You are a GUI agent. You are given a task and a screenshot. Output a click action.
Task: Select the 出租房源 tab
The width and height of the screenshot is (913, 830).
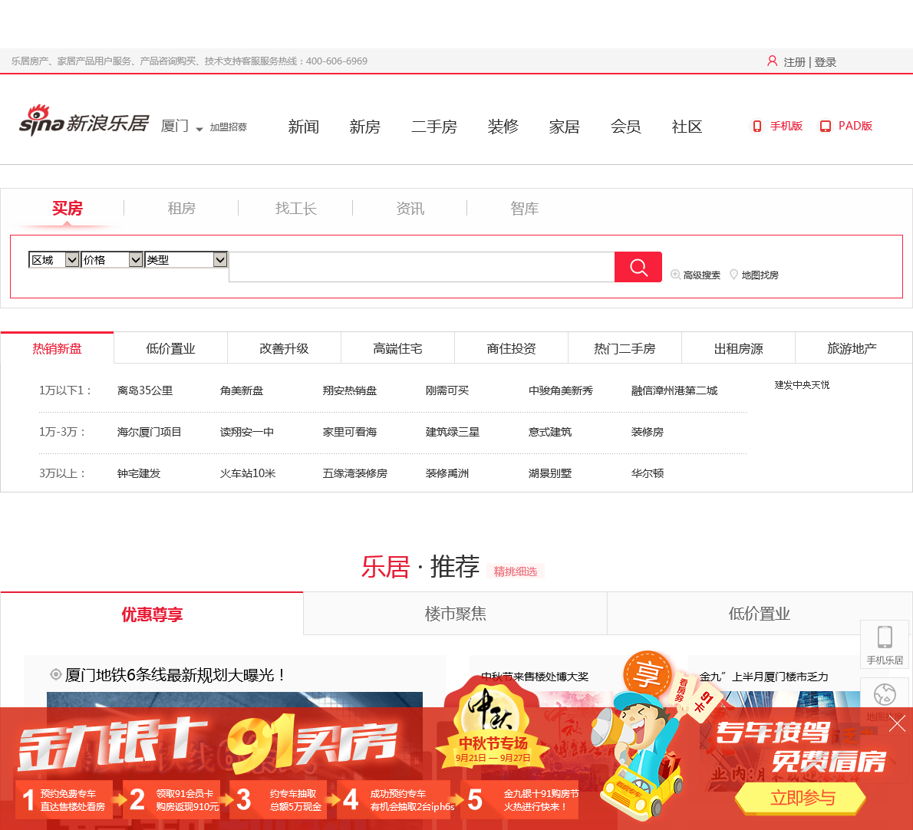738,348
